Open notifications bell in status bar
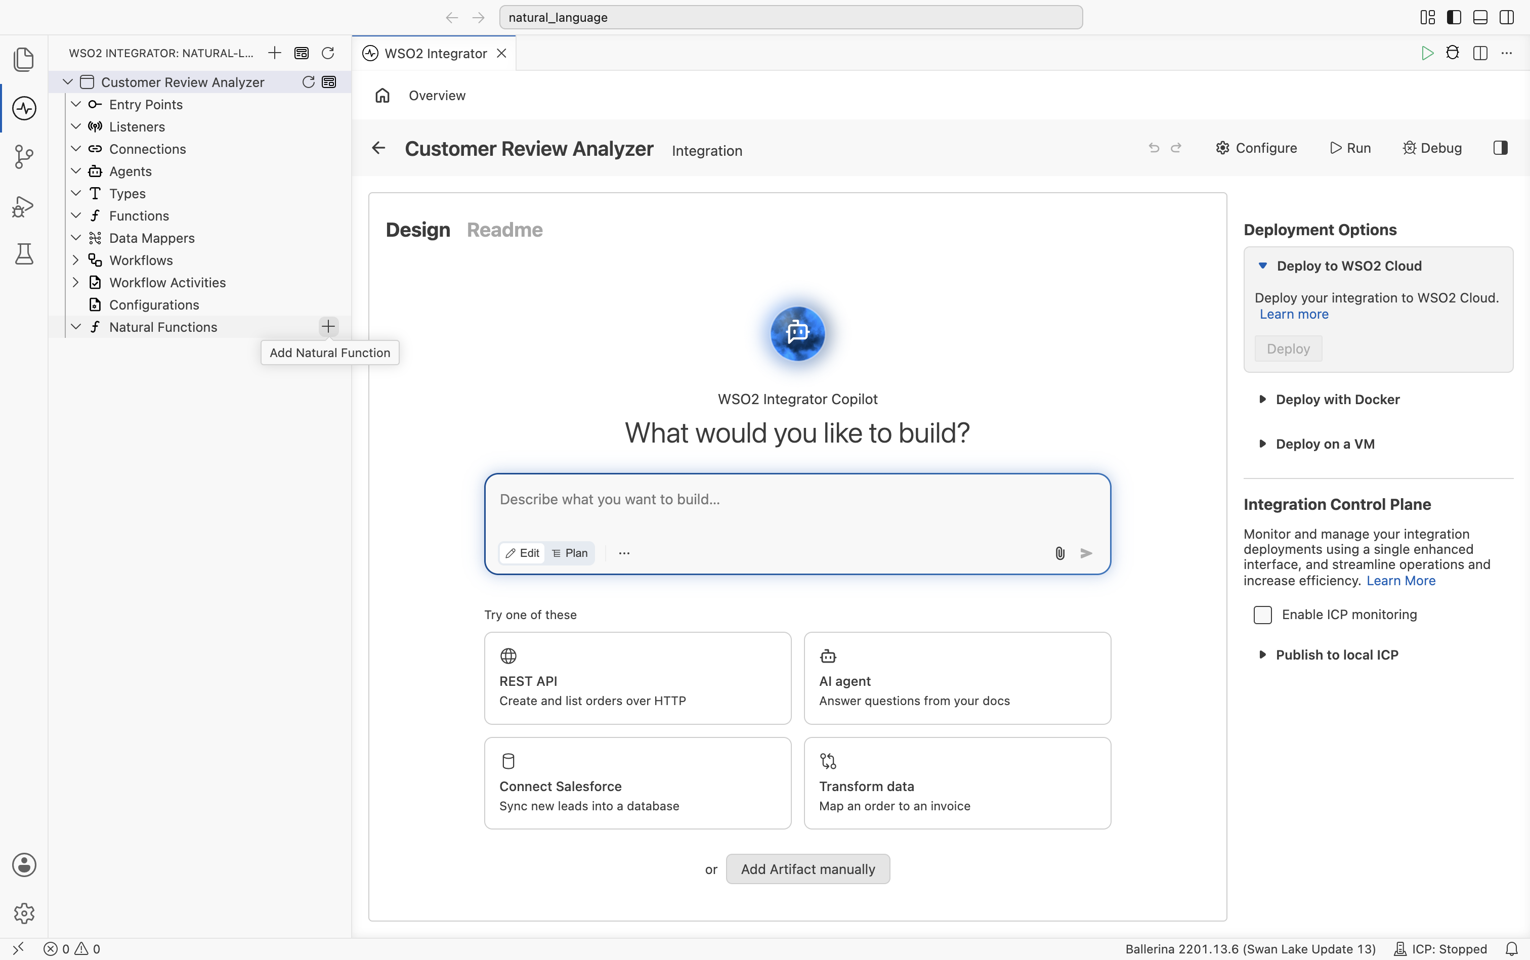Image resolution: width=1530 pixels, height=960 pixels. click(x=1512, y=948)
